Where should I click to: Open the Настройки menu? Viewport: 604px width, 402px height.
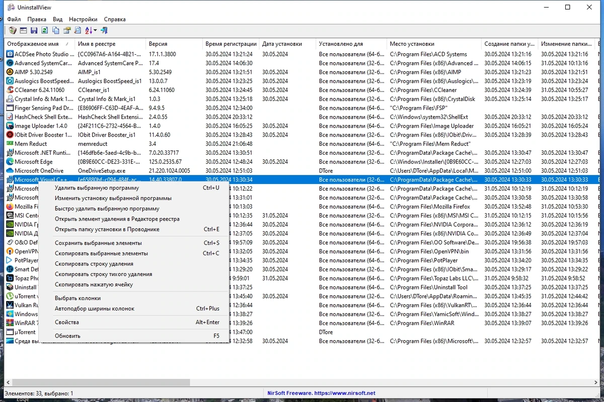(83, 19)
